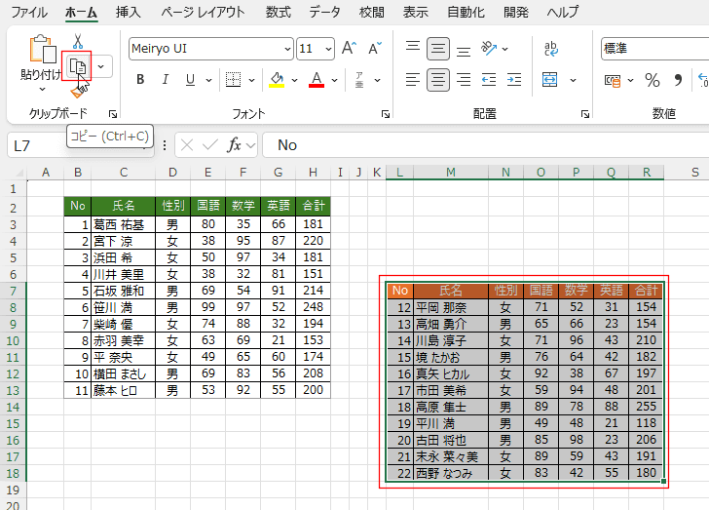Click the green 合計 header cell

pos(314,206)
